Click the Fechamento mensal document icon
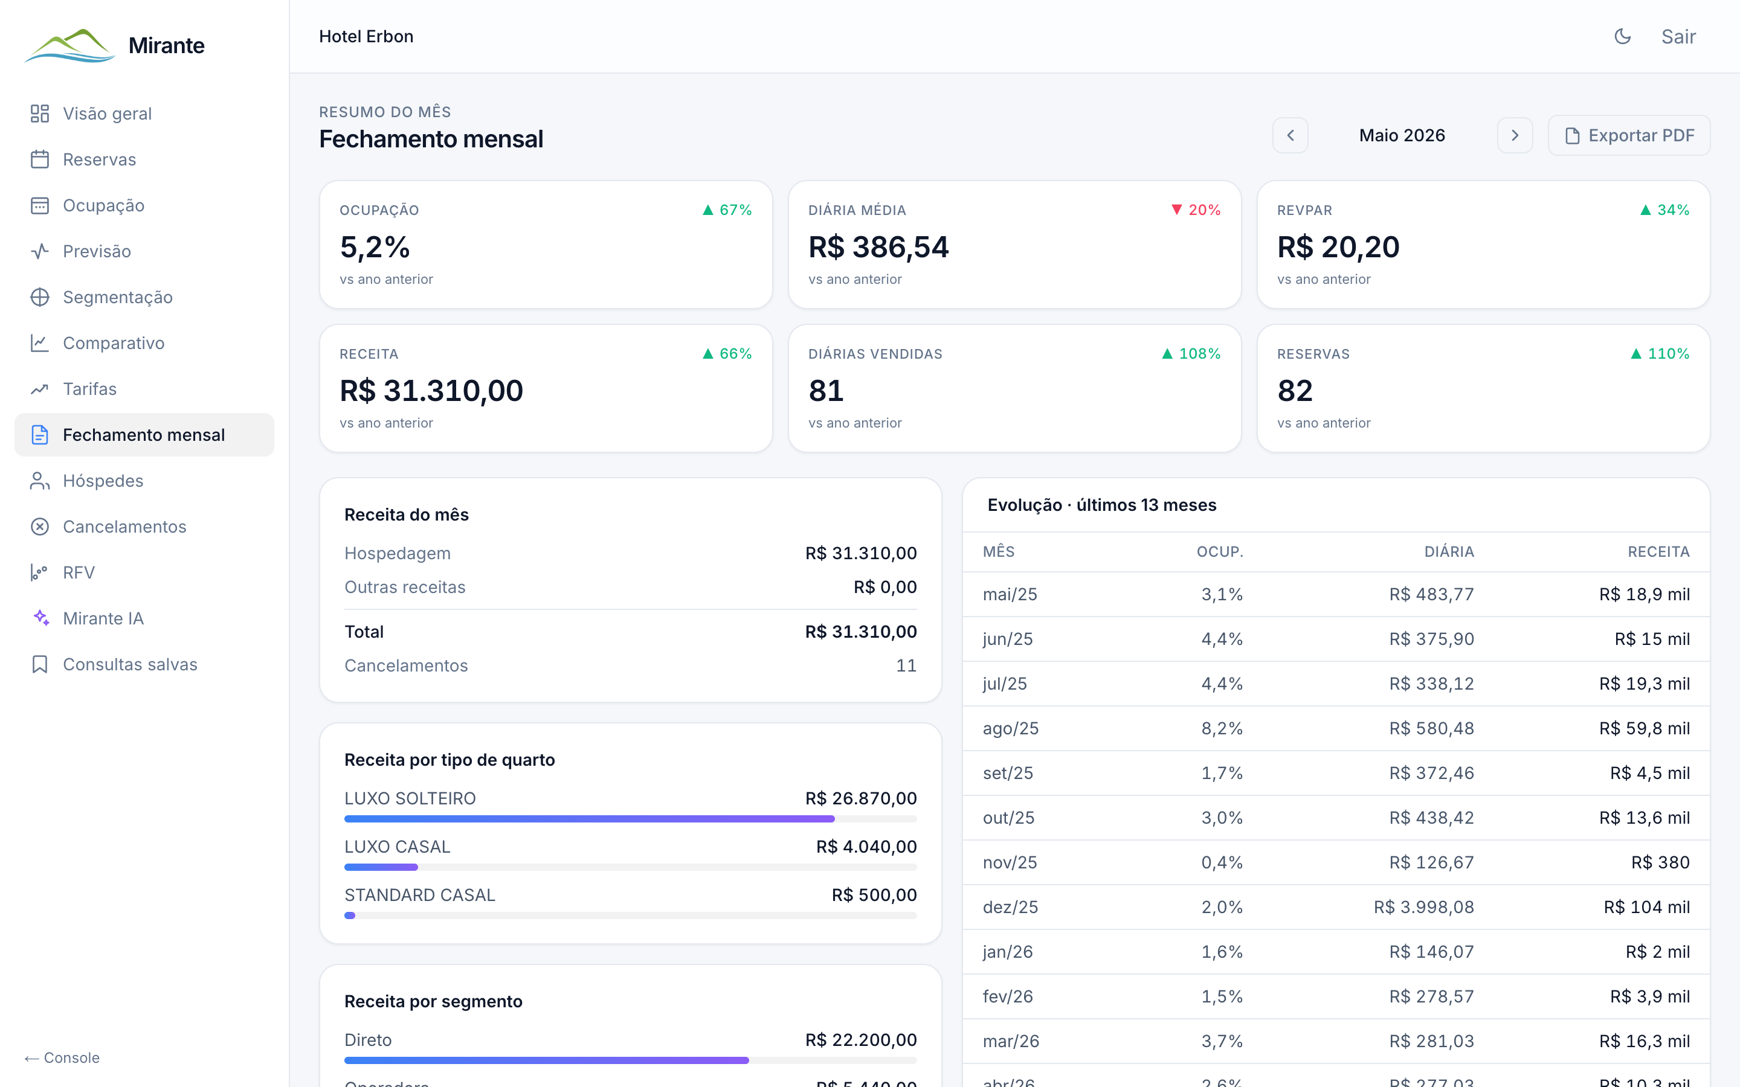Image resolution: width=1740 pixels, height=1087 pixels. click(x=39, y=435)
